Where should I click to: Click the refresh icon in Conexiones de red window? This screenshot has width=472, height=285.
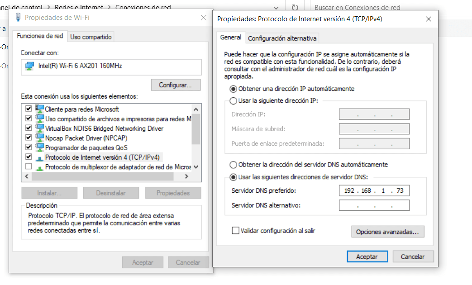click(295, 7)
